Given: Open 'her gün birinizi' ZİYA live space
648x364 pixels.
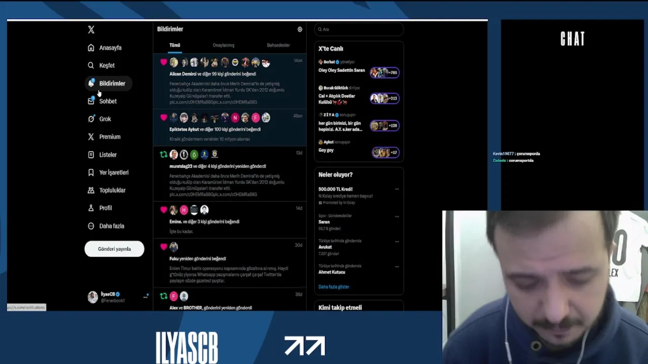Looking at the screenshot, I should pyautogui.click(x=358, y=123).
